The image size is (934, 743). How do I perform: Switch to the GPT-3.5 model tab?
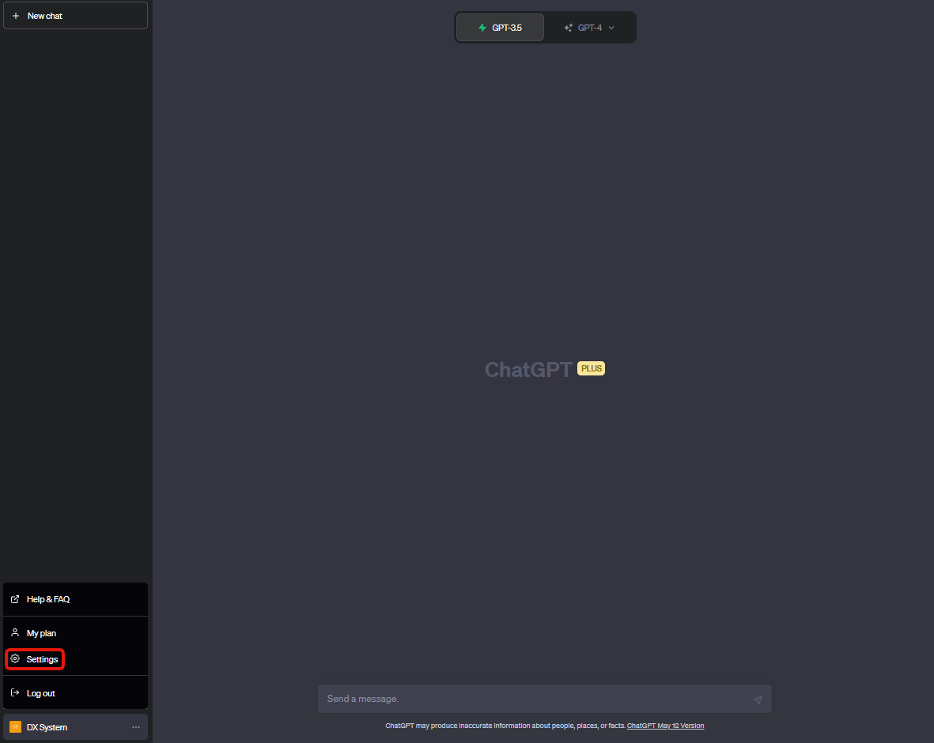[500, 28]
